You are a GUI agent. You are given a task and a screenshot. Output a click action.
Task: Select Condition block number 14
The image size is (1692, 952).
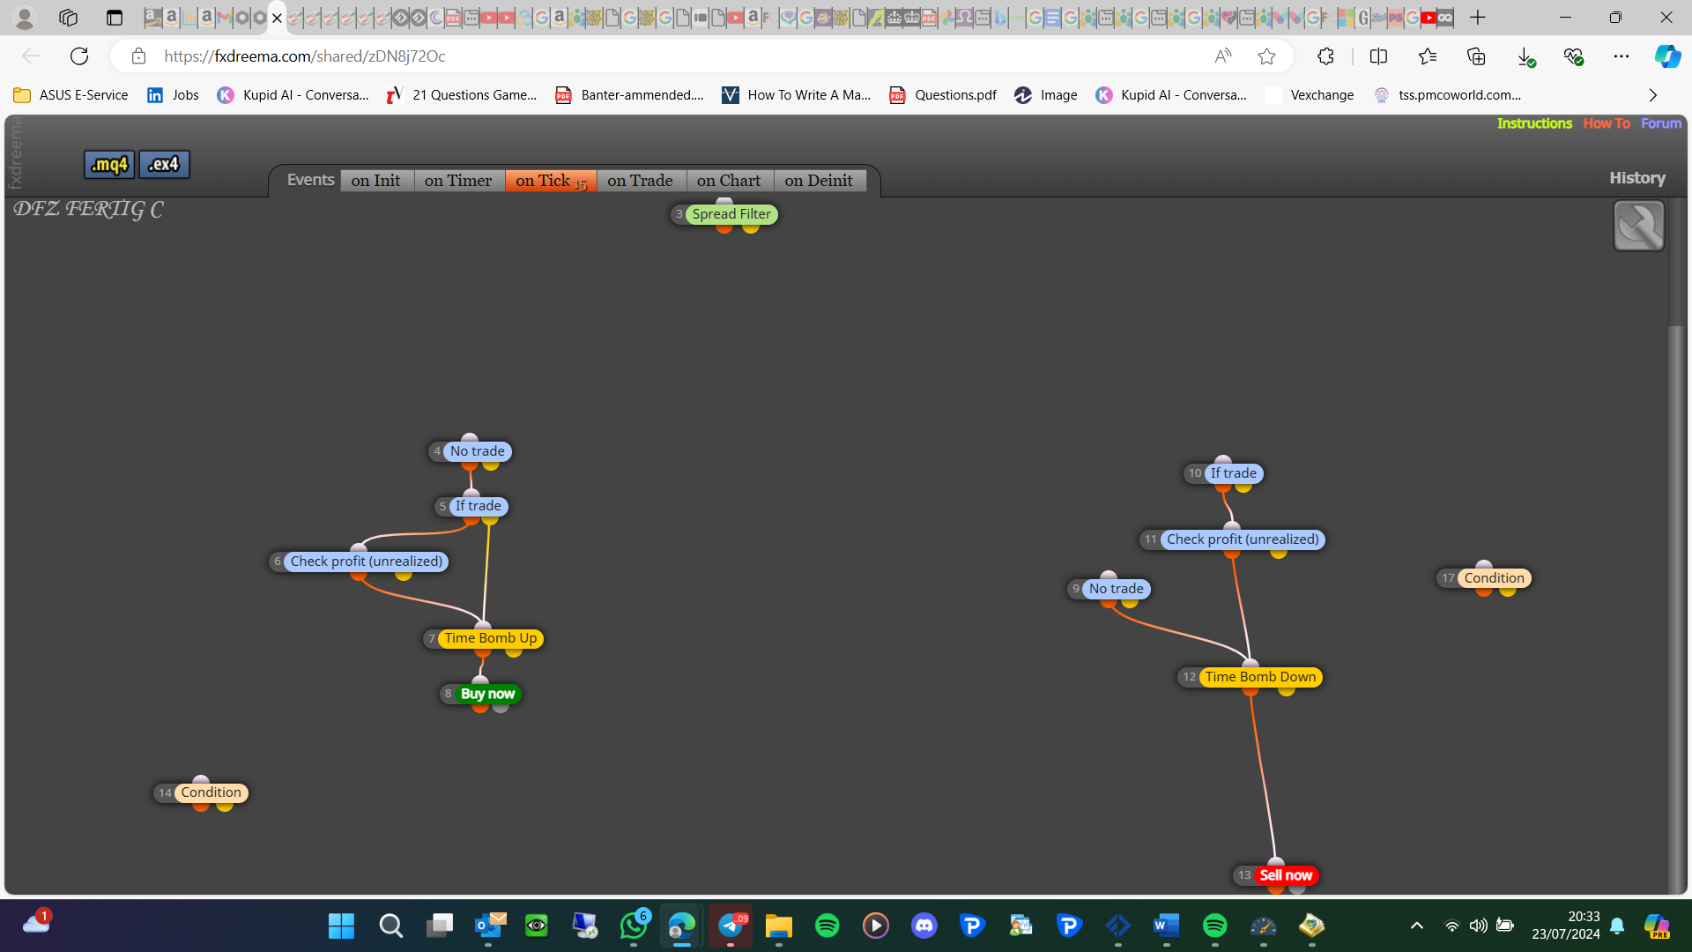211,792
